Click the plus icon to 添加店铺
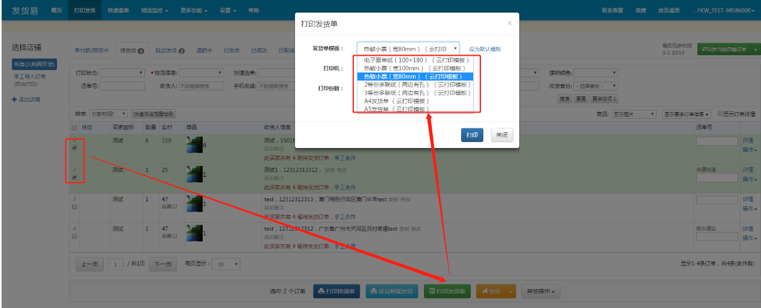This screenshot has height=308, width=761. click(14, 99)
